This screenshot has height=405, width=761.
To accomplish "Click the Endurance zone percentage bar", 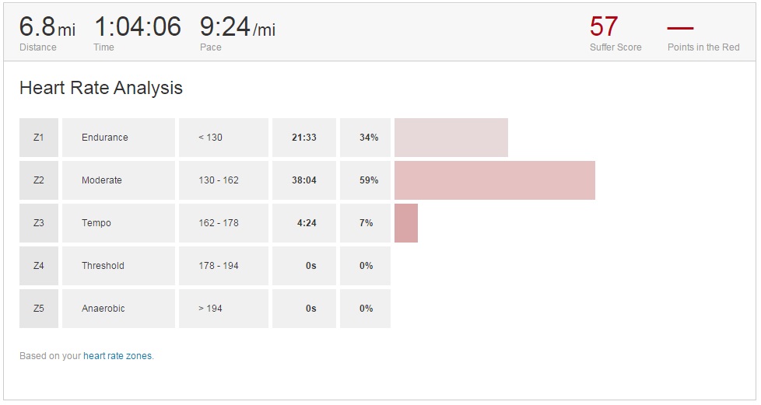I will pyautogui.click(x=451, y=138).
